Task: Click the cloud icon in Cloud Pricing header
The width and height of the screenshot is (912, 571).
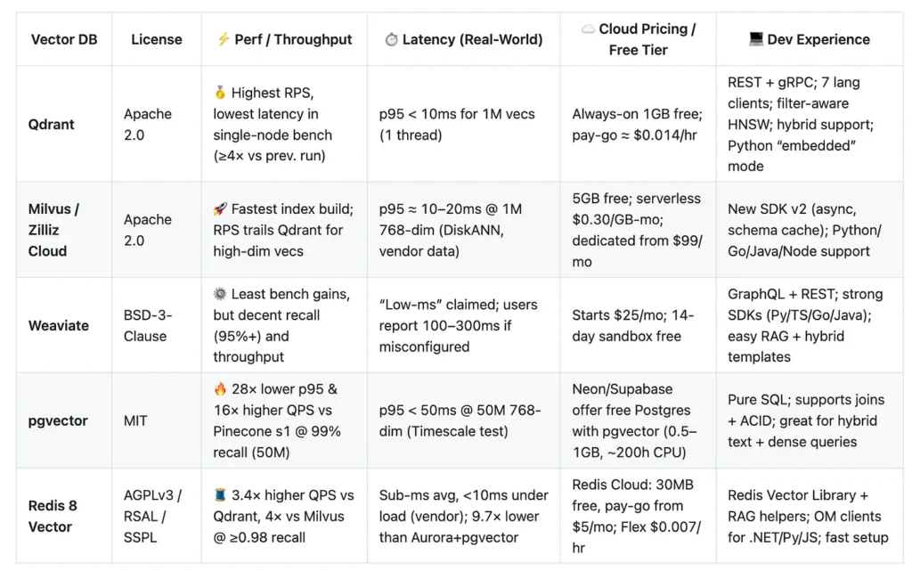Action: (588, 29)
